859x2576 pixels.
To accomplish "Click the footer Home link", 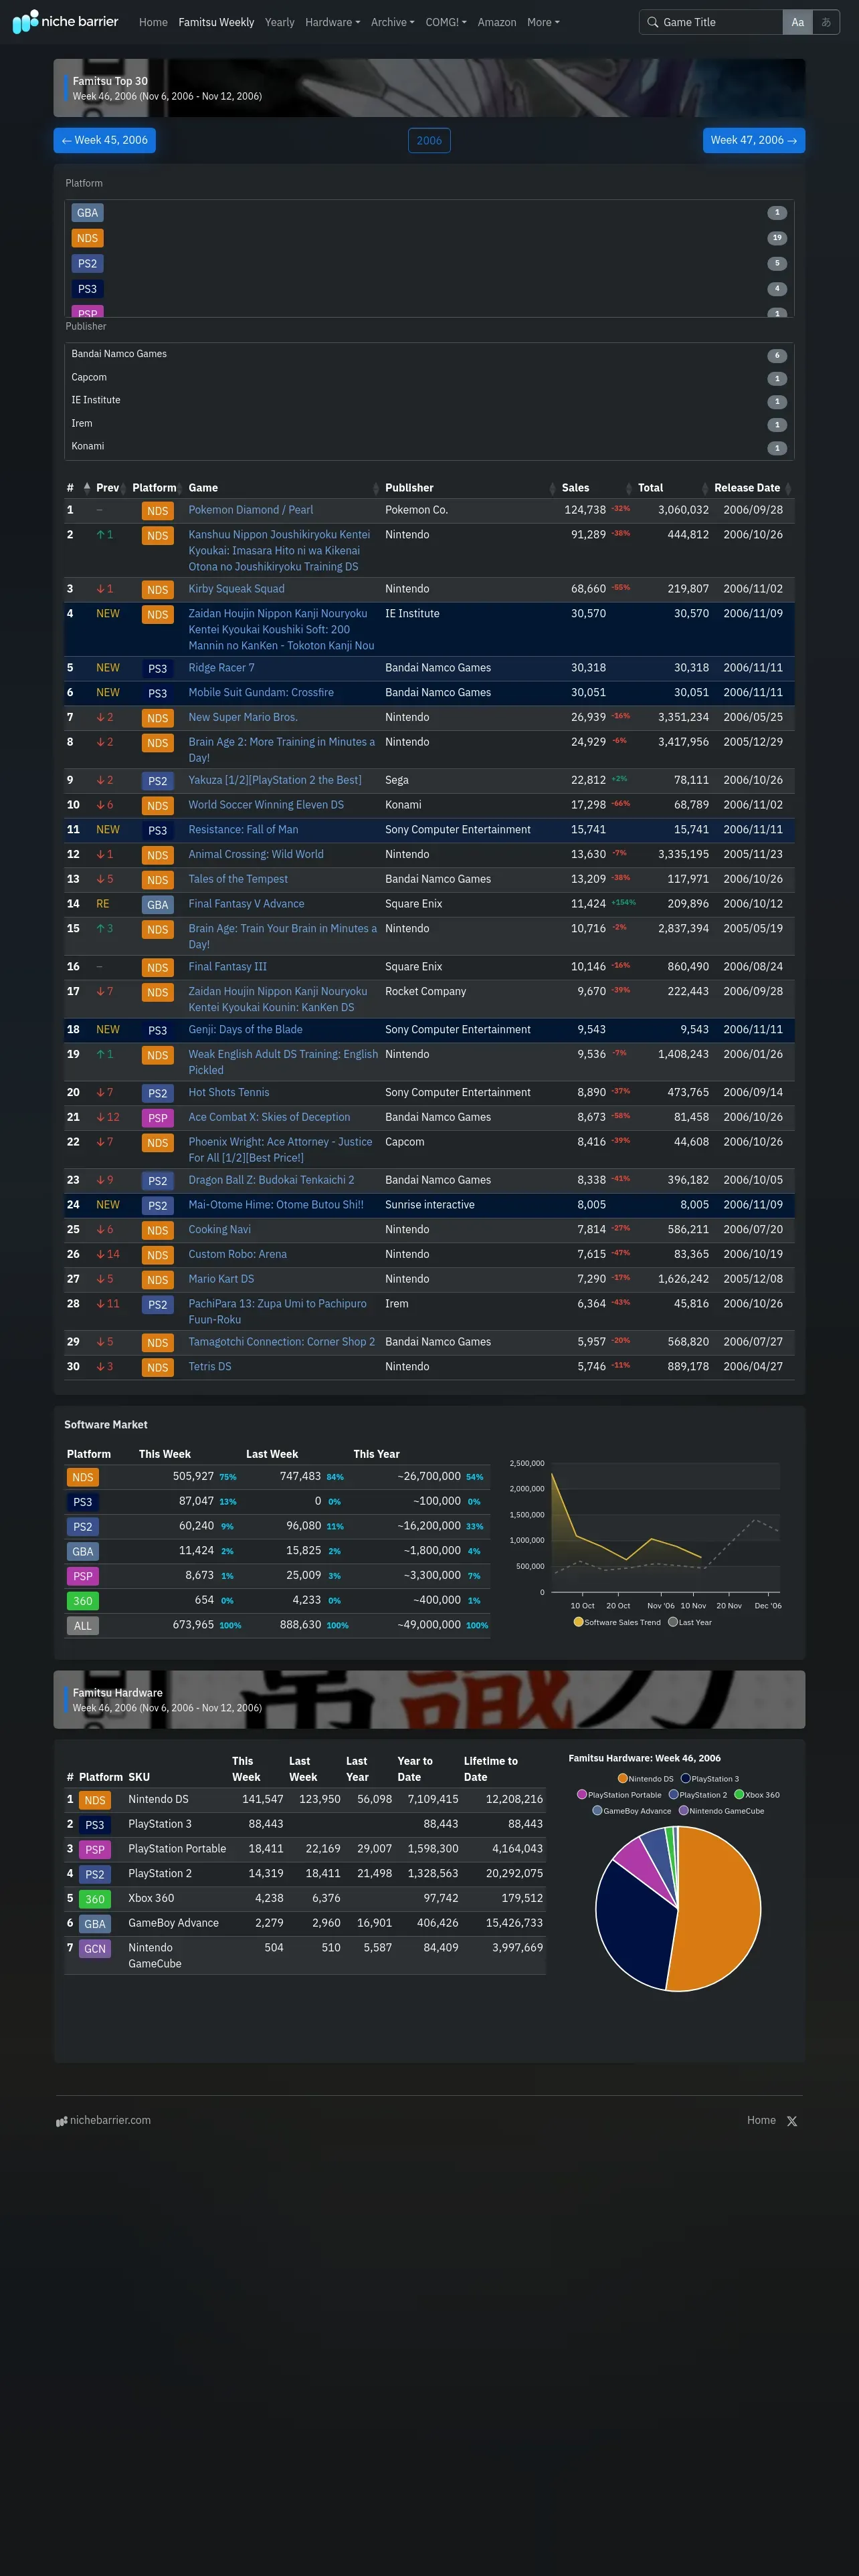I will [x=761, y=2120].
